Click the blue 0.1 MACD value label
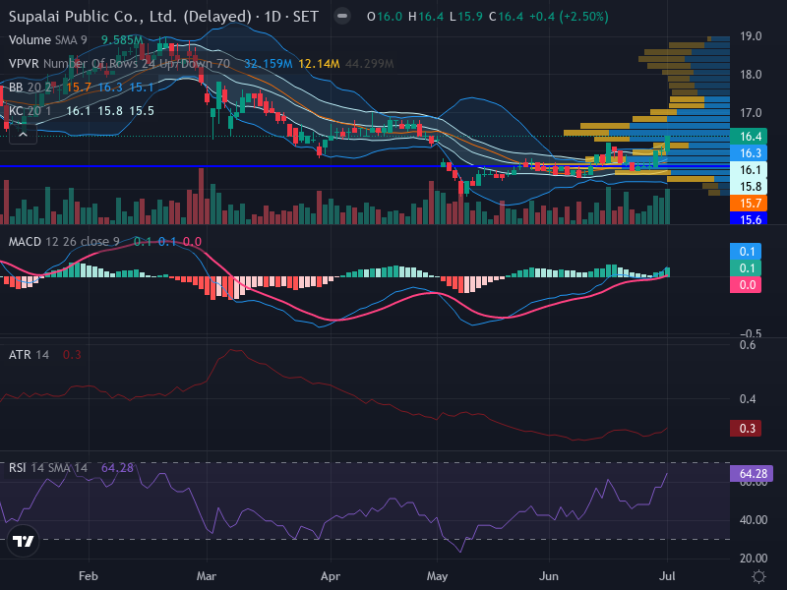The height and width of the screenshot is (590, 787). tap(746, 252)
